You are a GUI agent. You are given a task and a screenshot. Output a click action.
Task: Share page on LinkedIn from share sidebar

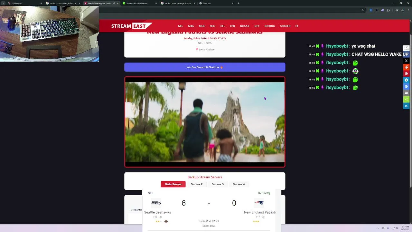coord(406,106)
